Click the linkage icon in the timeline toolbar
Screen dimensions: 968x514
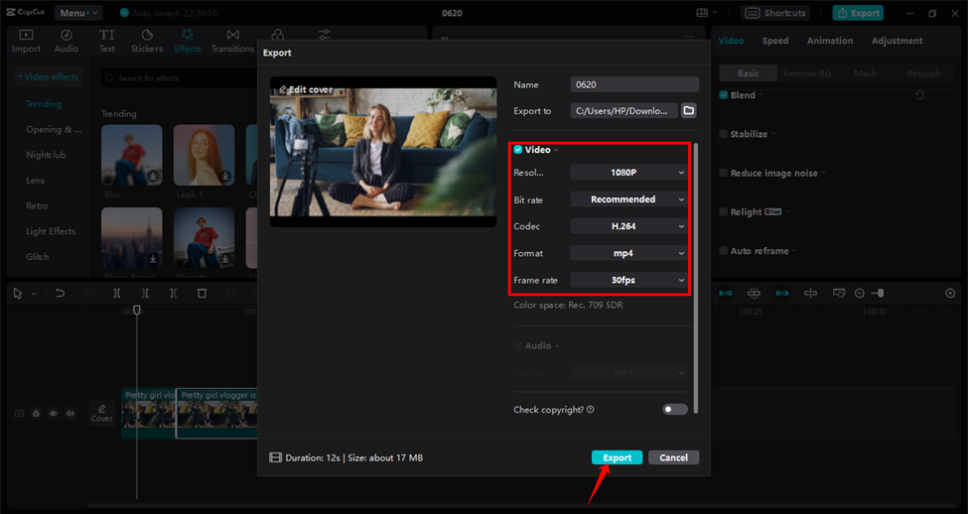click(x=782, y=294)
